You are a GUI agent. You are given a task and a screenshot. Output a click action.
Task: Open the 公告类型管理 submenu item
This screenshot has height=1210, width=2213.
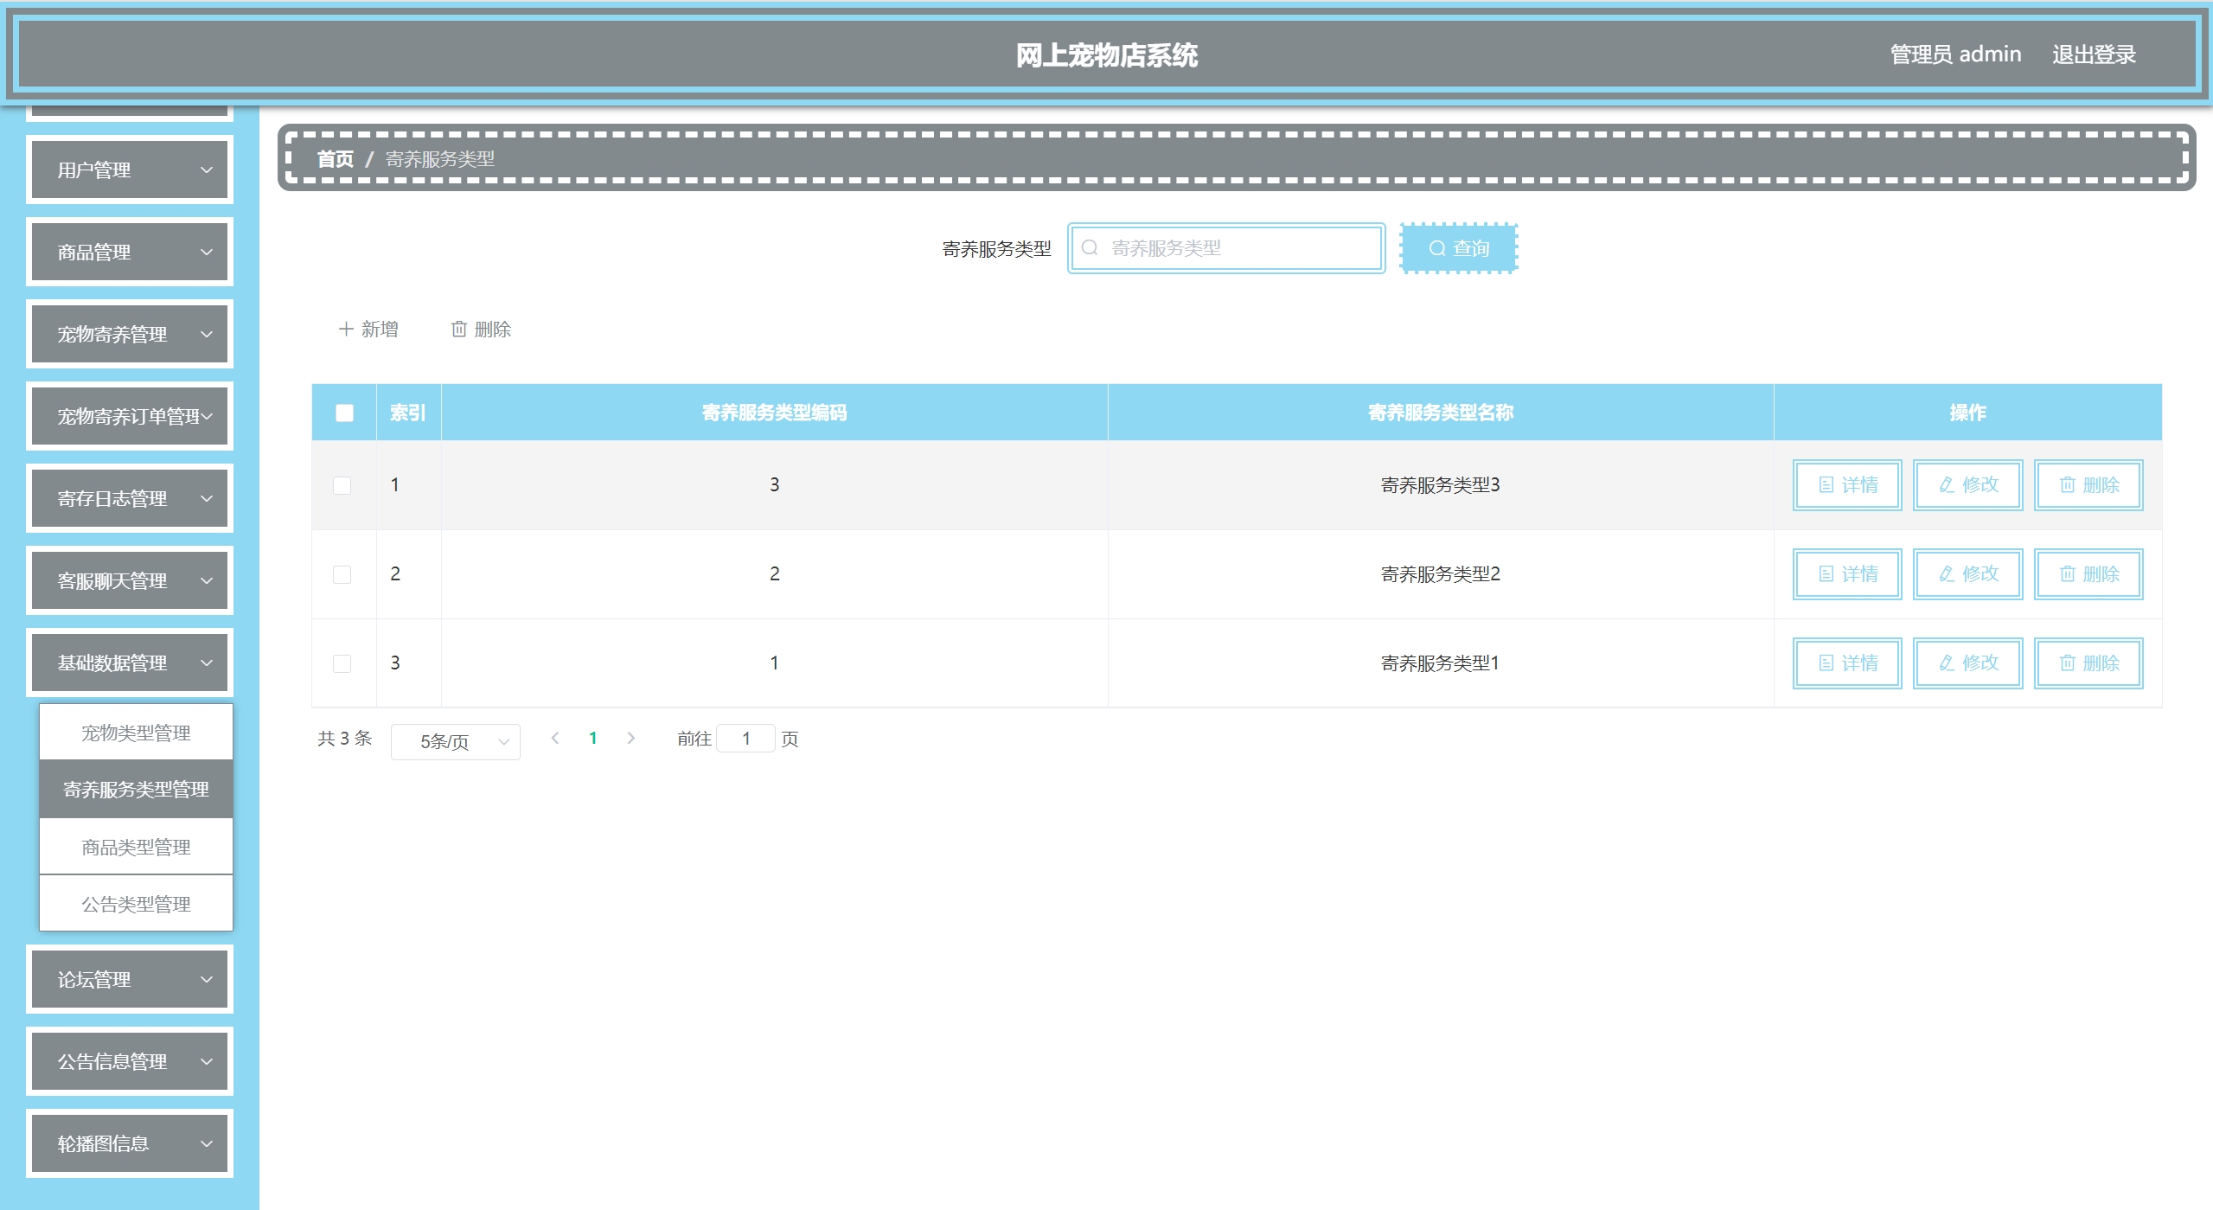(136, 905)
